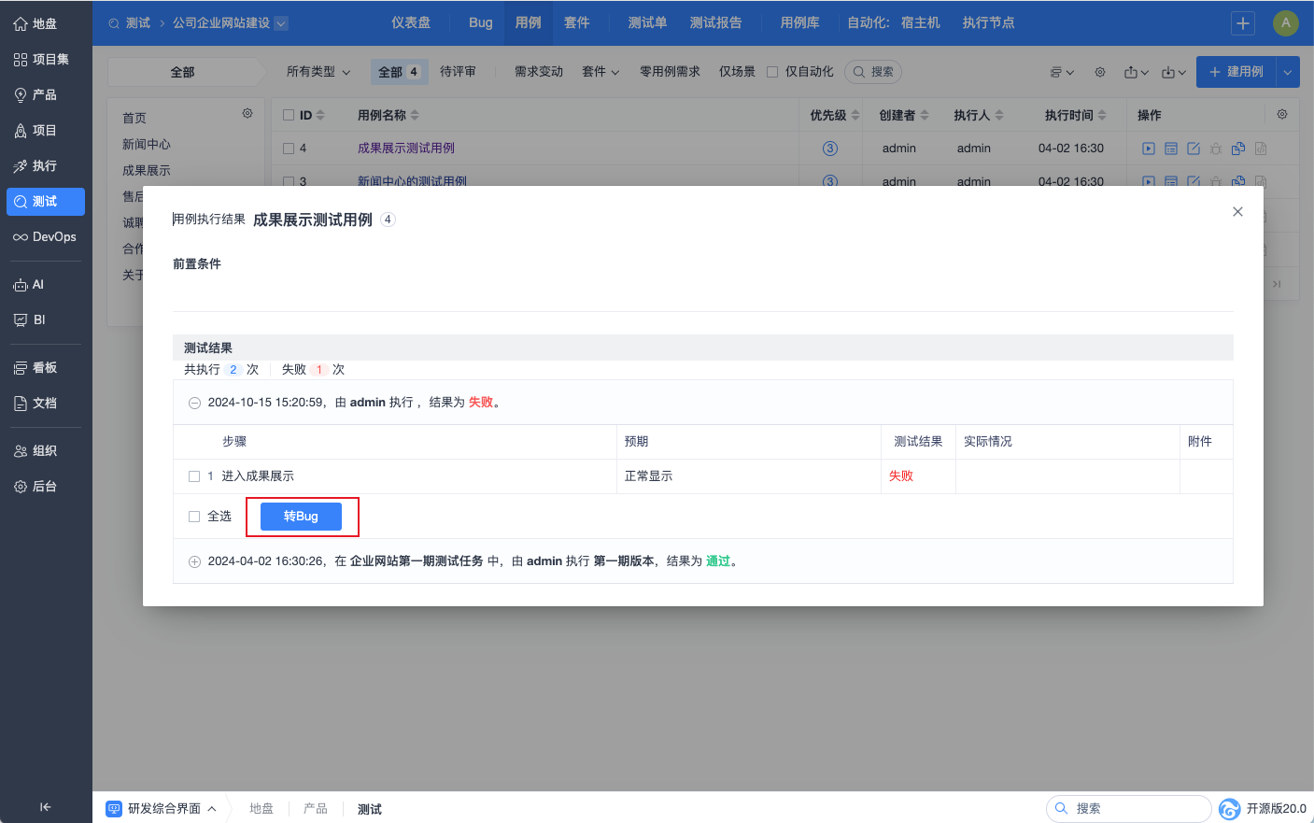Switch to the 测试报告 tab
The image size is (1314, 823).
point(715,22)
